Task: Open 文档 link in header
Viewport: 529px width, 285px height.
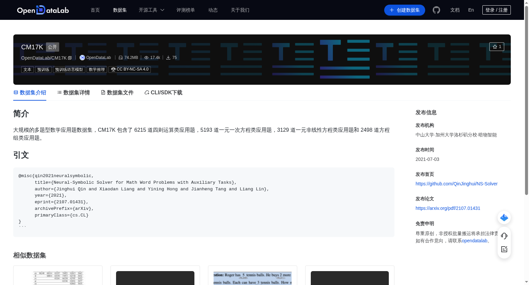Action: tap(455, 10)
